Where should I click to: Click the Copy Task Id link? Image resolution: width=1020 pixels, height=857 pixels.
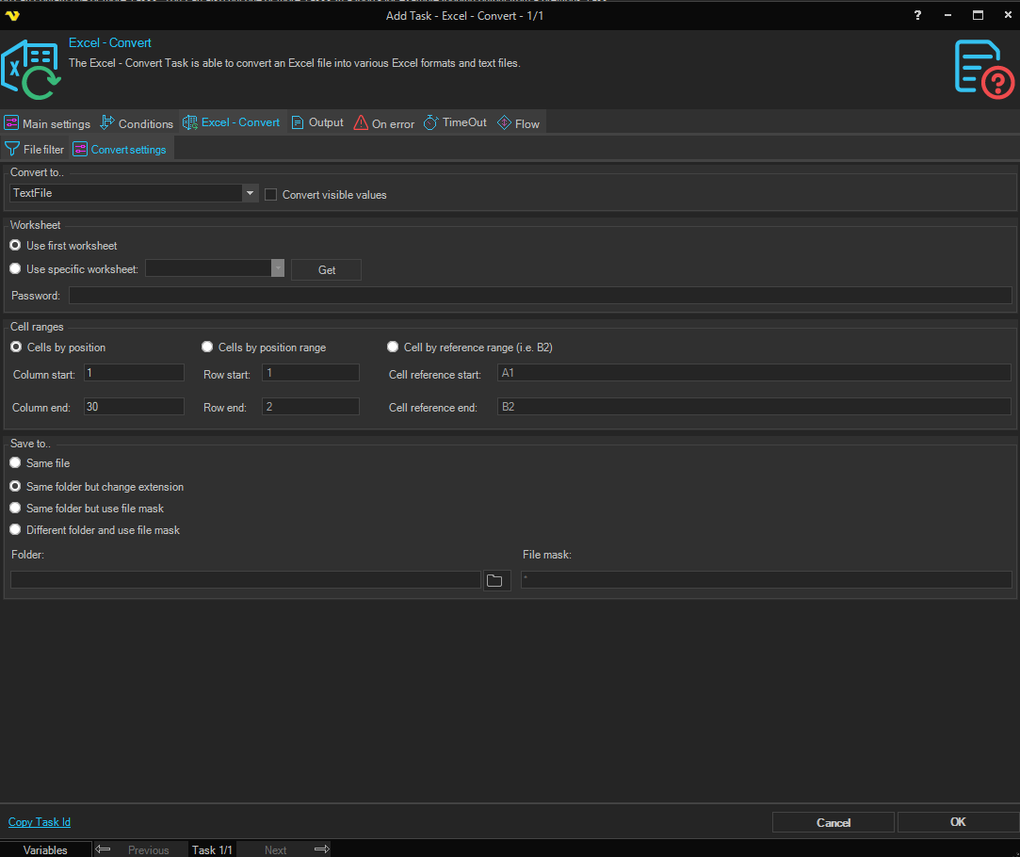(40, 822)
